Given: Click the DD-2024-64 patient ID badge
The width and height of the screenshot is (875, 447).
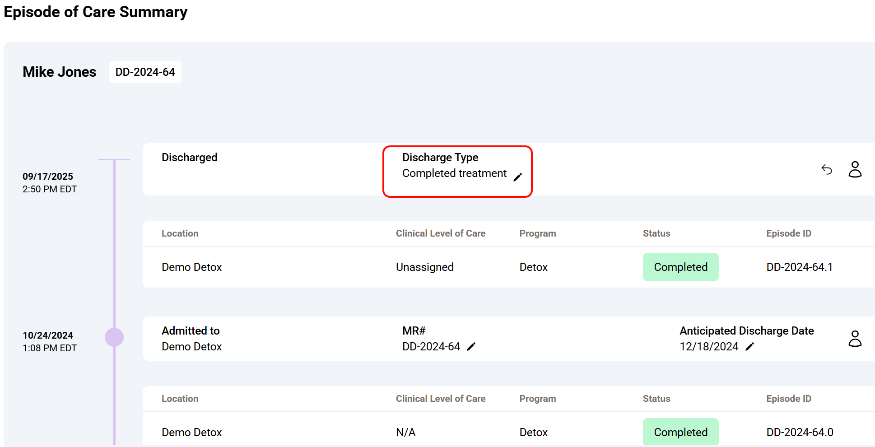Looking at the screenshot, I should (145, 72).
